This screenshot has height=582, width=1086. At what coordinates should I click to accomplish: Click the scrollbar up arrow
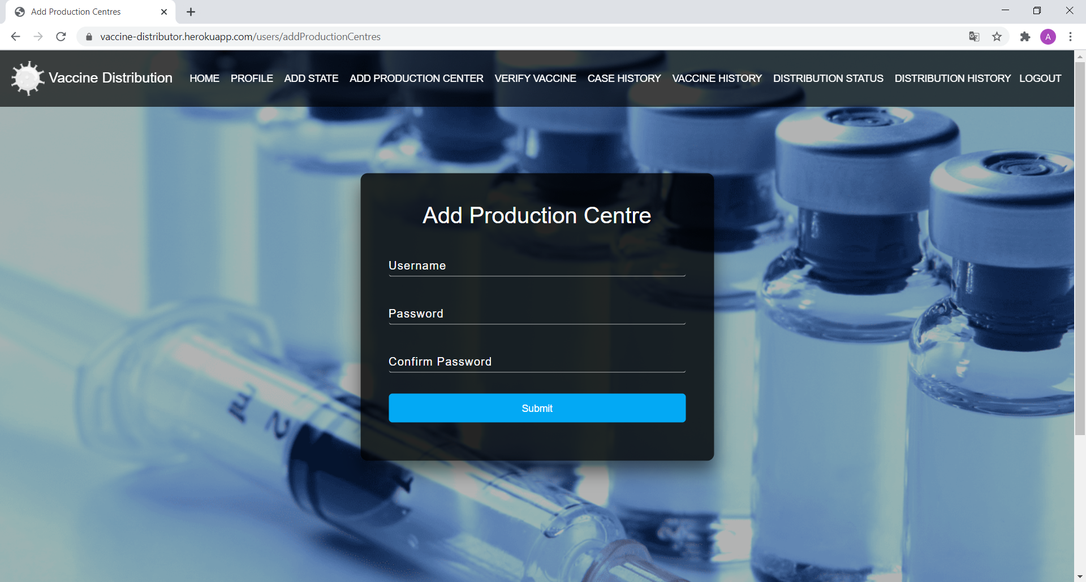tap(1080, 56)
